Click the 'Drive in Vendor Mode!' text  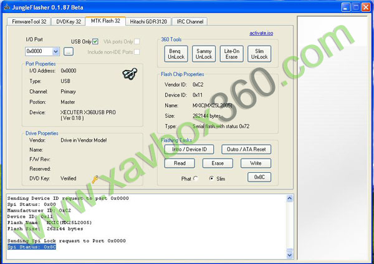(x=84, y=140)
